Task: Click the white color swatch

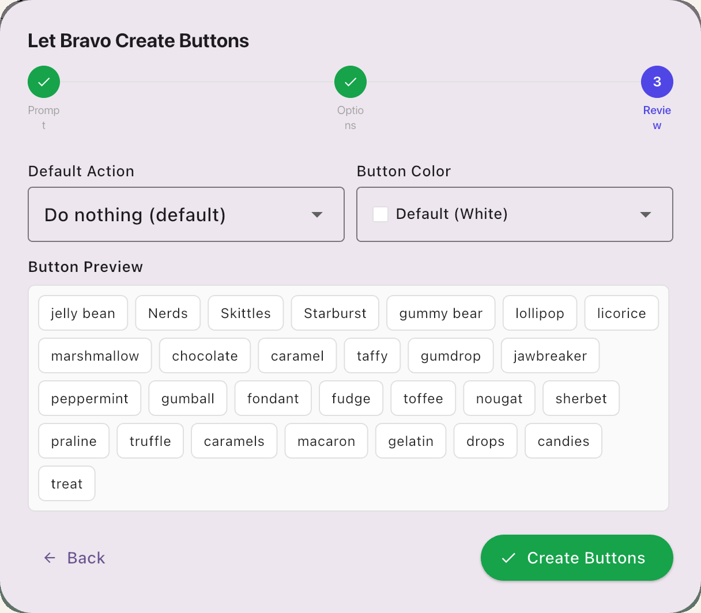Action: [380, 214]
